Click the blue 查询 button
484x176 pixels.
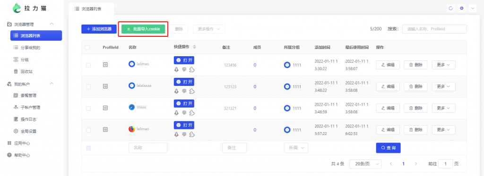(x=389, y=148)
